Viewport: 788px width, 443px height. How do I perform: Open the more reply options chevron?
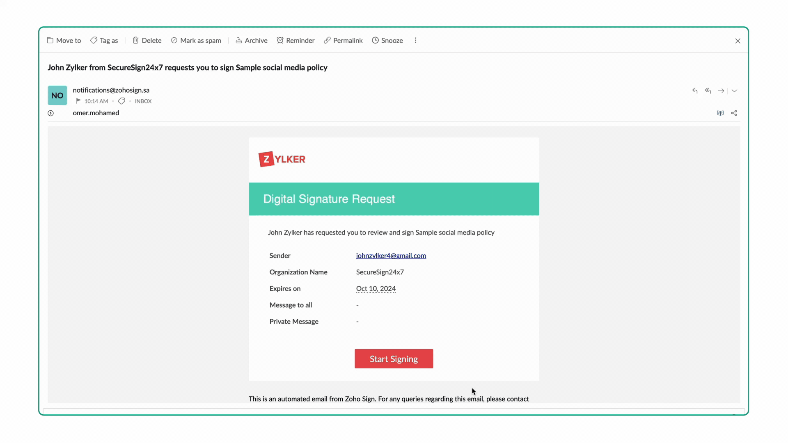[735, 91]
